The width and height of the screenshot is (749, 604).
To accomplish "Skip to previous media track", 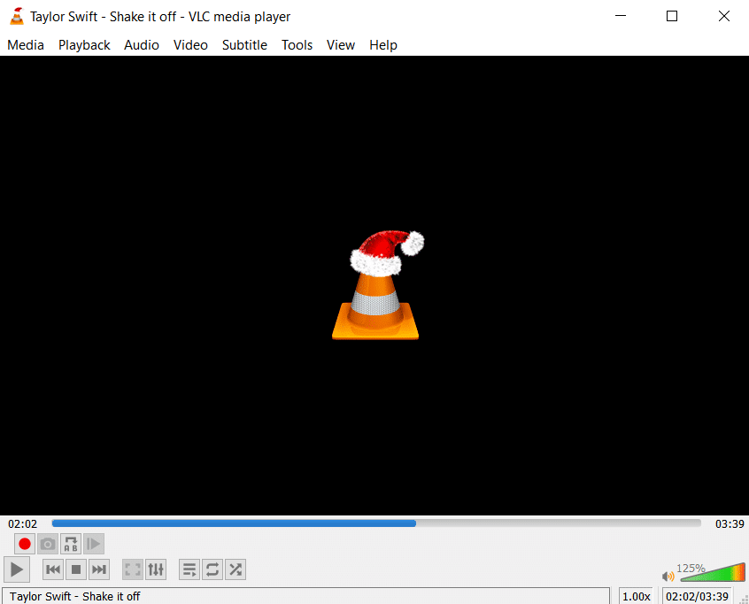I will pos(53,569).
